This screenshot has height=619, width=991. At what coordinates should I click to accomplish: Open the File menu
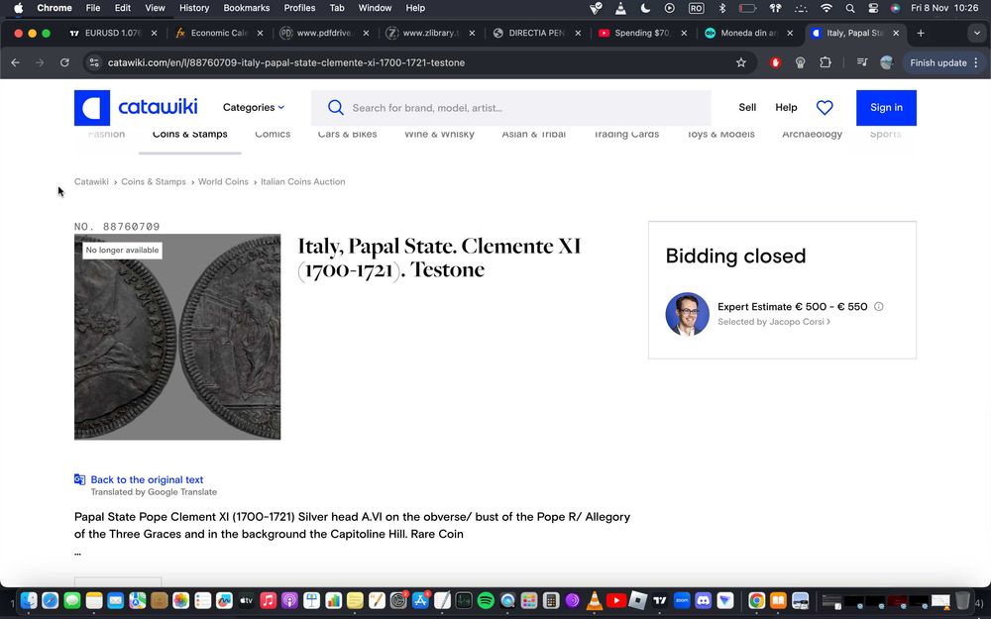(93, 8)
